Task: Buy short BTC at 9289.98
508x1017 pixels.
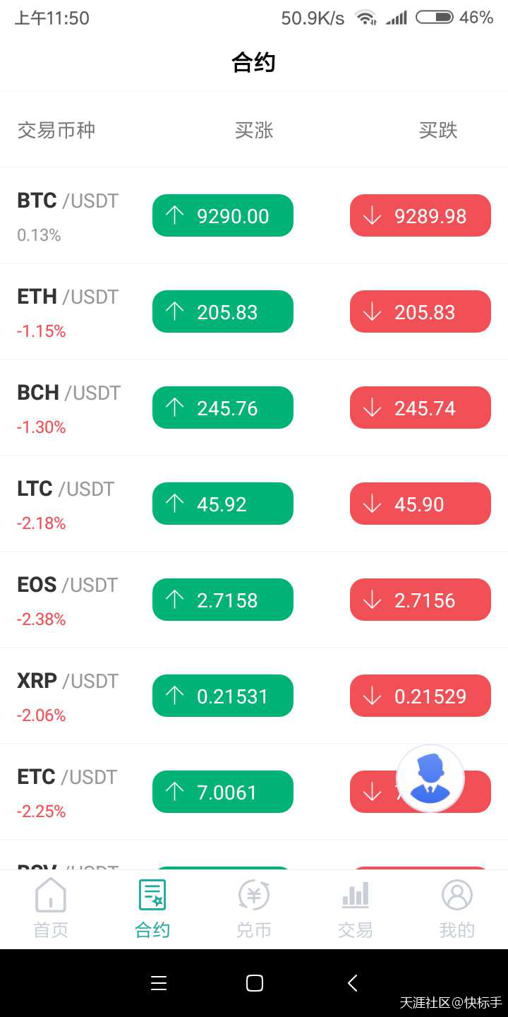Action: [421, 215]
